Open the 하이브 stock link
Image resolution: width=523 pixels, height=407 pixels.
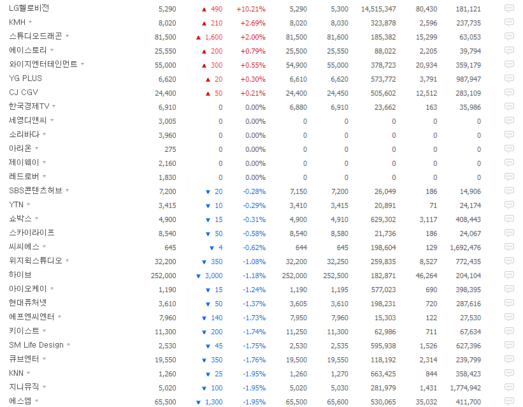pyautogui.click(x=20, y=275)
